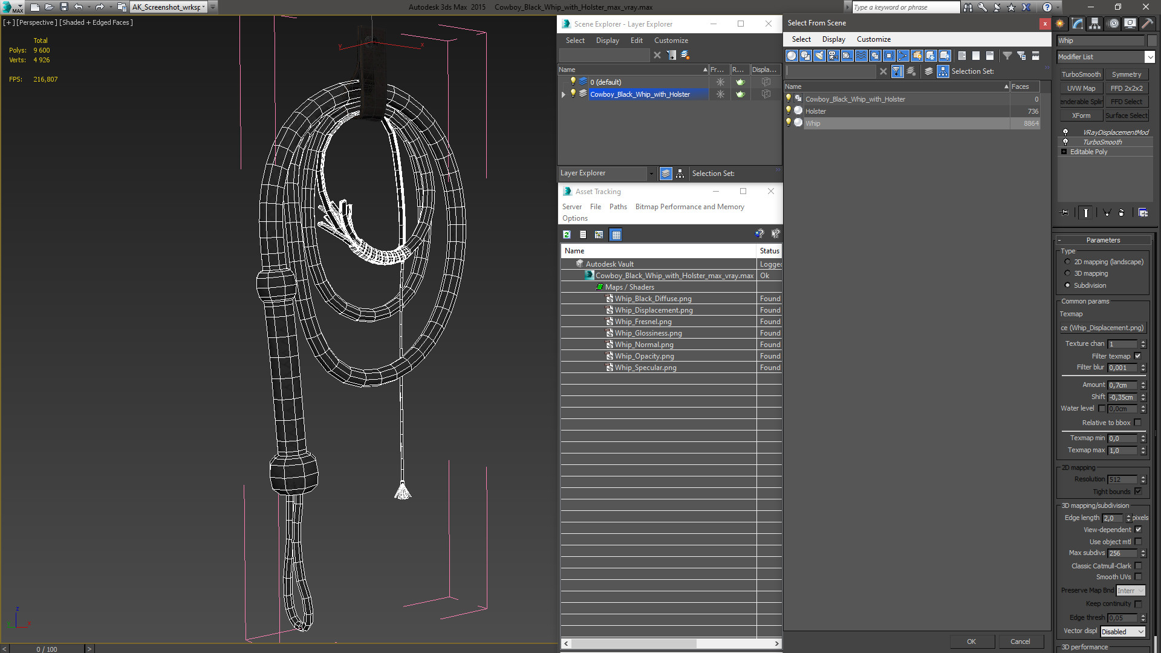
Task: Click the Whip_Displacement.png texmap button
Action: [x=1102, y=328]
